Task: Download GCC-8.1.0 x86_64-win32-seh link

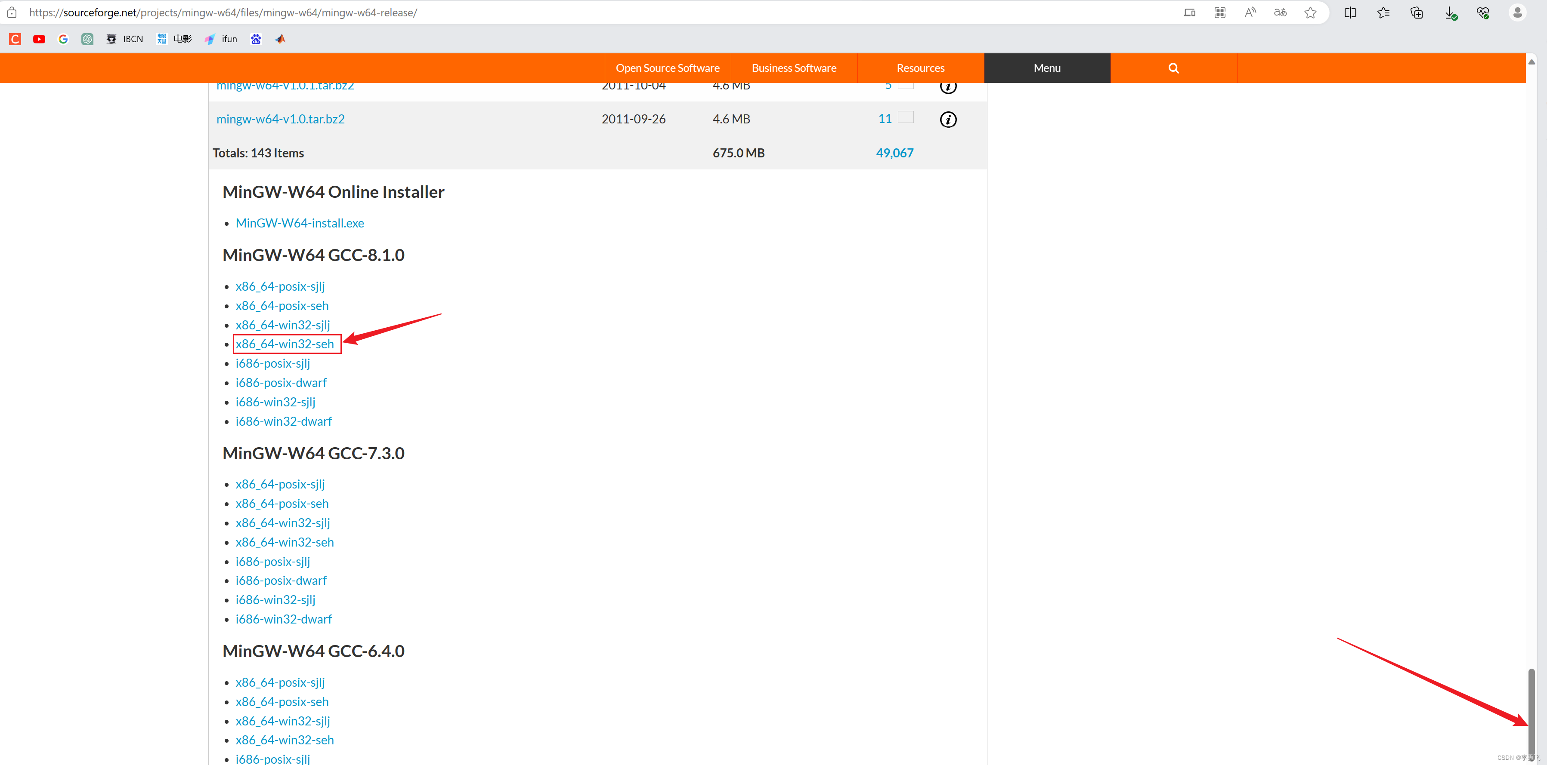Action: [285, 344]
